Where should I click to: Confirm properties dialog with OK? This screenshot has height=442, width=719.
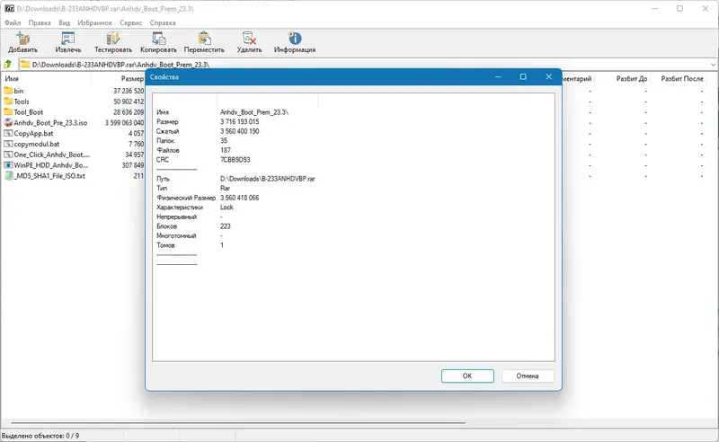pyautogui.click(x=467, y=376)
